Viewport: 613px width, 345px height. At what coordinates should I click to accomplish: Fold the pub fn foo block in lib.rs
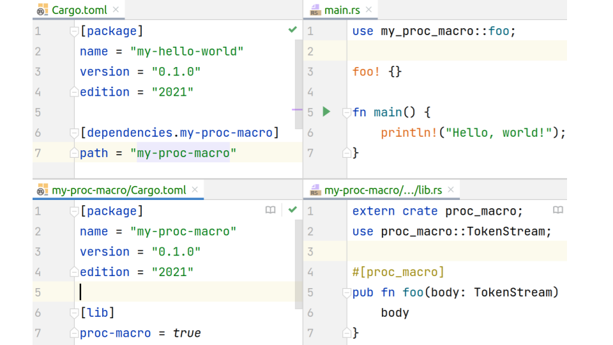347,293
